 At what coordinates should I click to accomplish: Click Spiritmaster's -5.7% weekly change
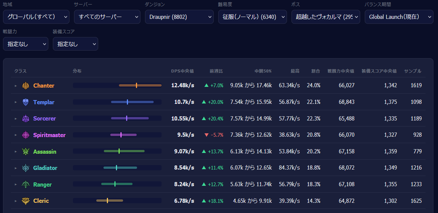pyautogui.click(x=214, y=135)
